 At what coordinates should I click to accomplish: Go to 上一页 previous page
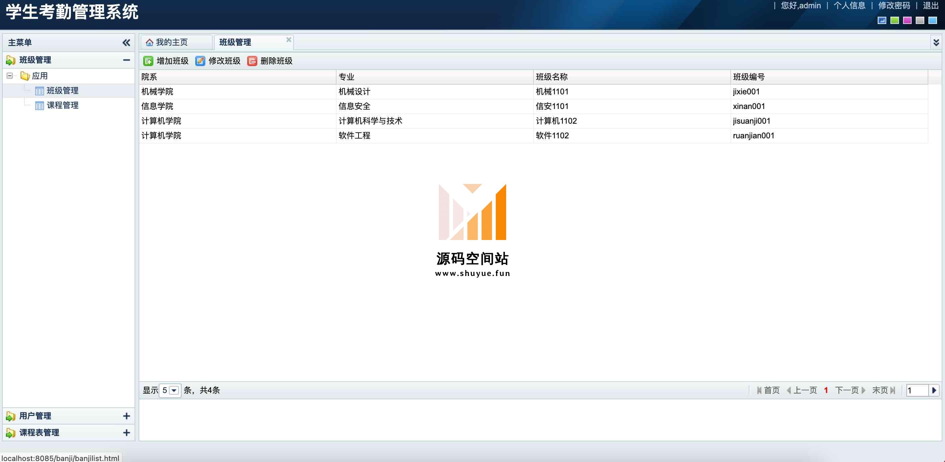(802, 390)
